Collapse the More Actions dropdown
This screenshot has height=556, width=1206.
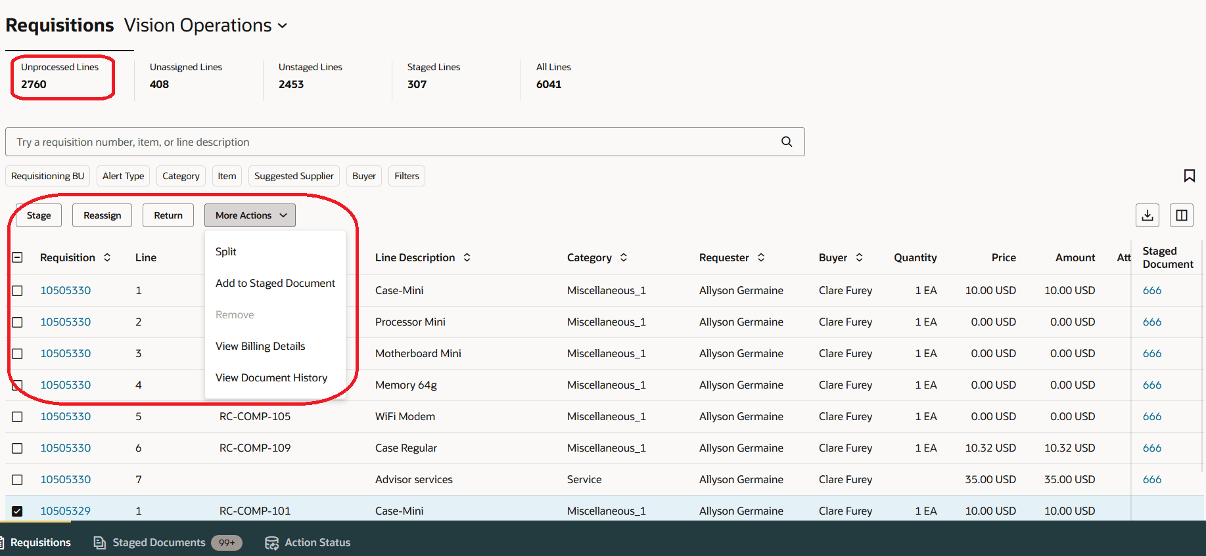(250, 215)
